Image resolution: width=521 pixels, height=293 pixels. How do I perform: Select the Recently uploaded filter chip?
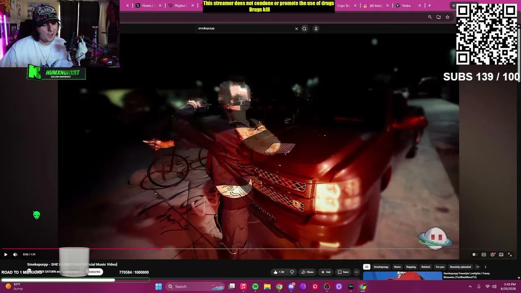(x=460, y=267)
